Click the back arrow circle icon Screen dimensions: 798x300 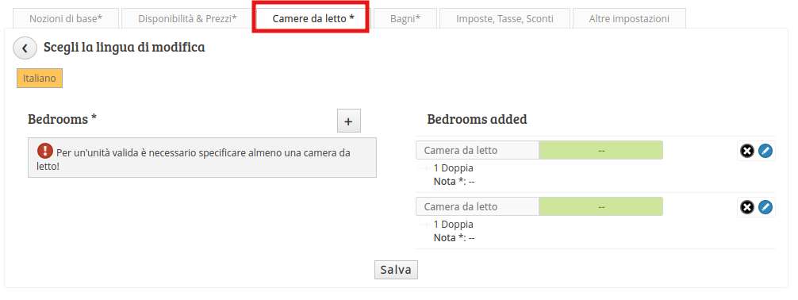coord(25,48)
